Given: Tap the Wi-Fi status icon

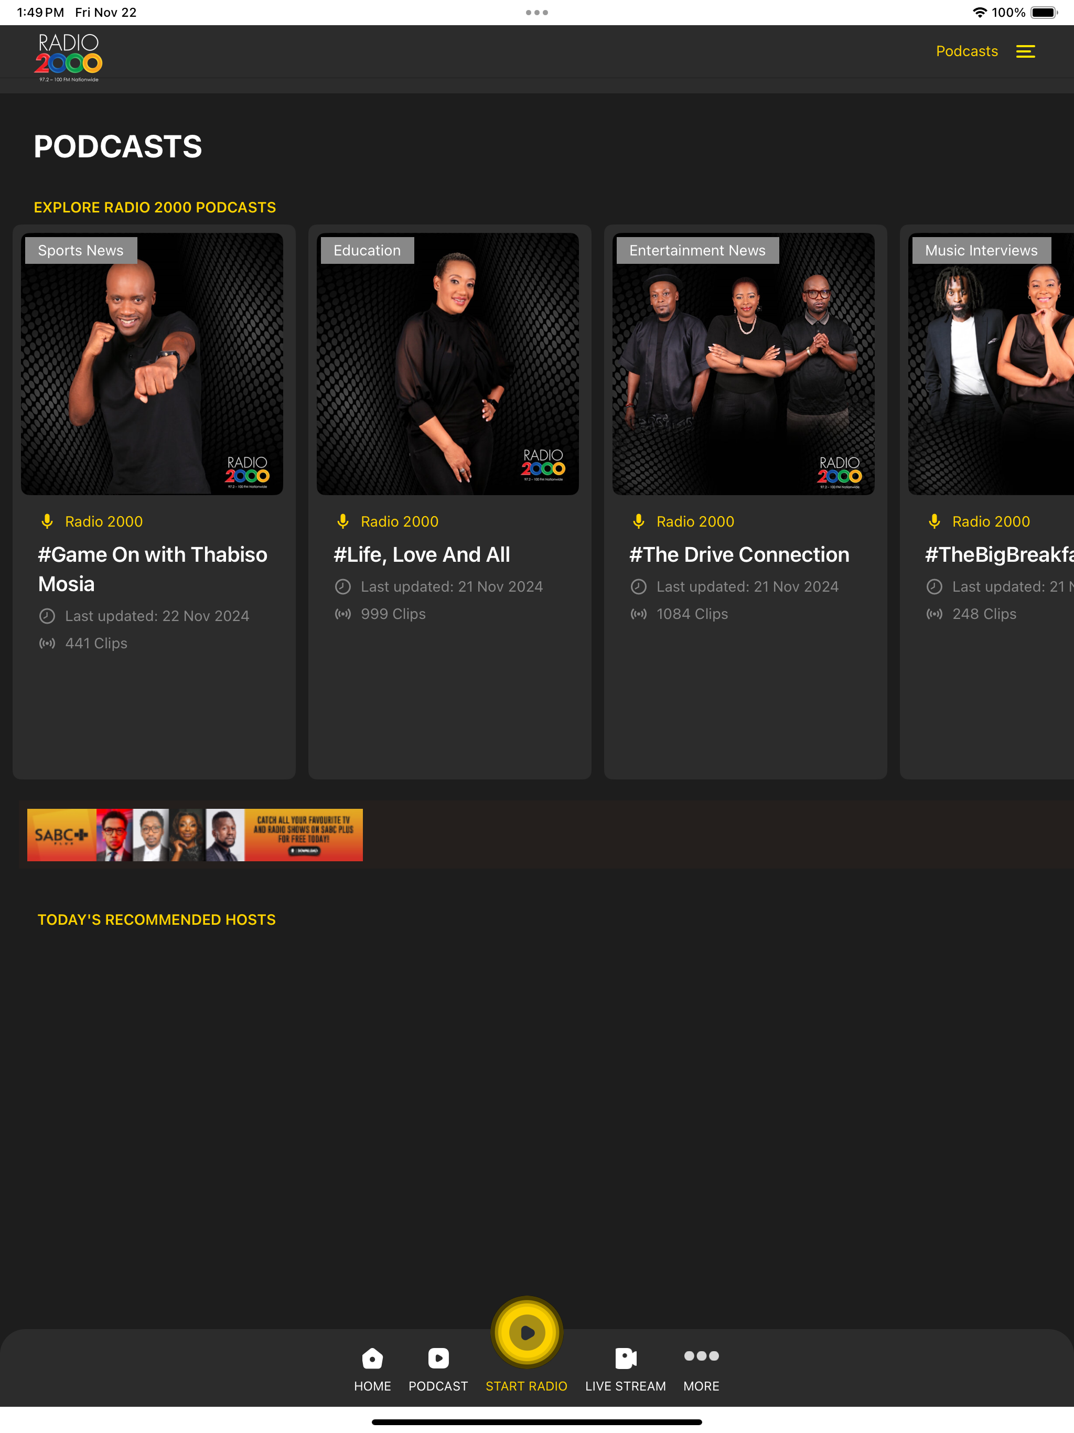Looking at the screenshot, I should coord(980,12).
